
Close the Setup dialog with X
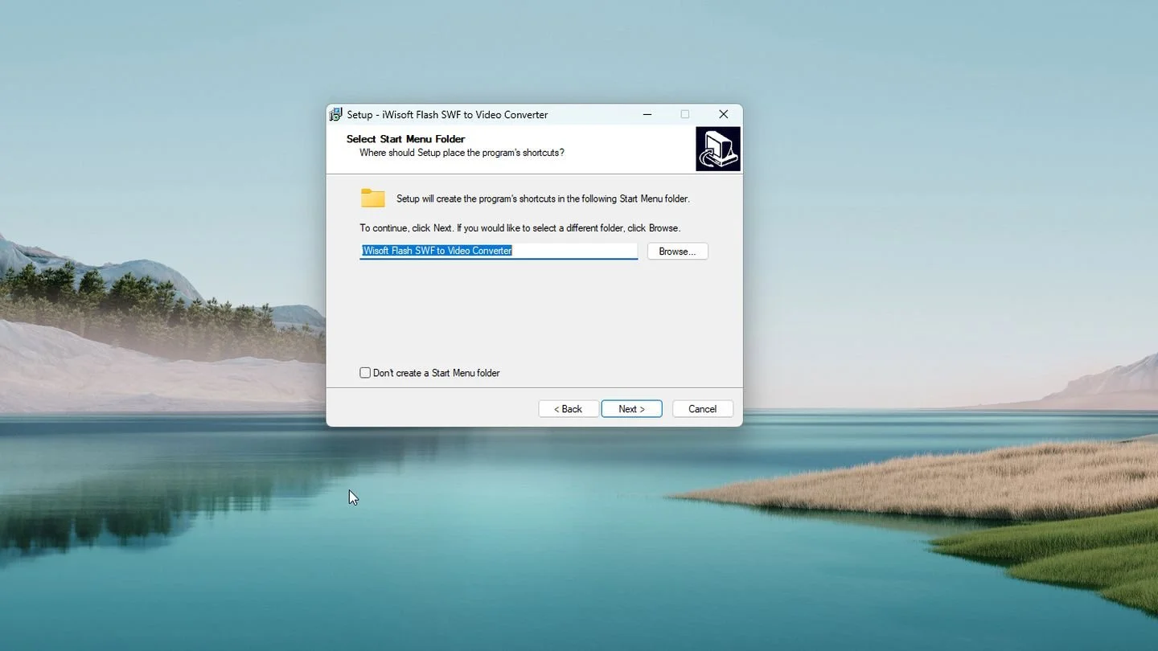click(723, 114)
